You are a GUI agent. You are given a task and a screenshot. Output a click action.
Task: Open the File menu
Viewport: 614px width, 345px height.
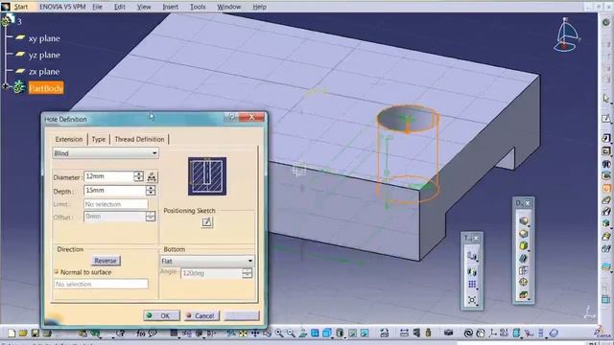click(x=97, y=7)
